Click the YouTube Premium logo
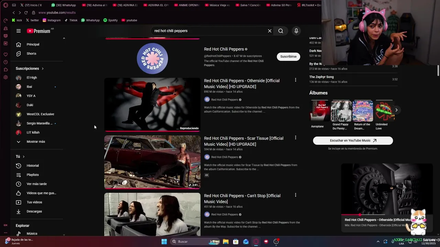The height and width of the screenshot is (247, 440). coord(38,31)
